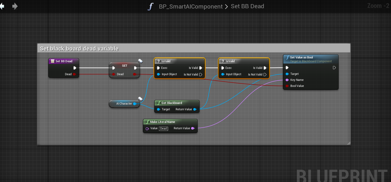Click the Key Name pin on Set Value as Bool
The width and height of the screenshot is (391, 182).
pyautogui.click(x=287, y=80)
